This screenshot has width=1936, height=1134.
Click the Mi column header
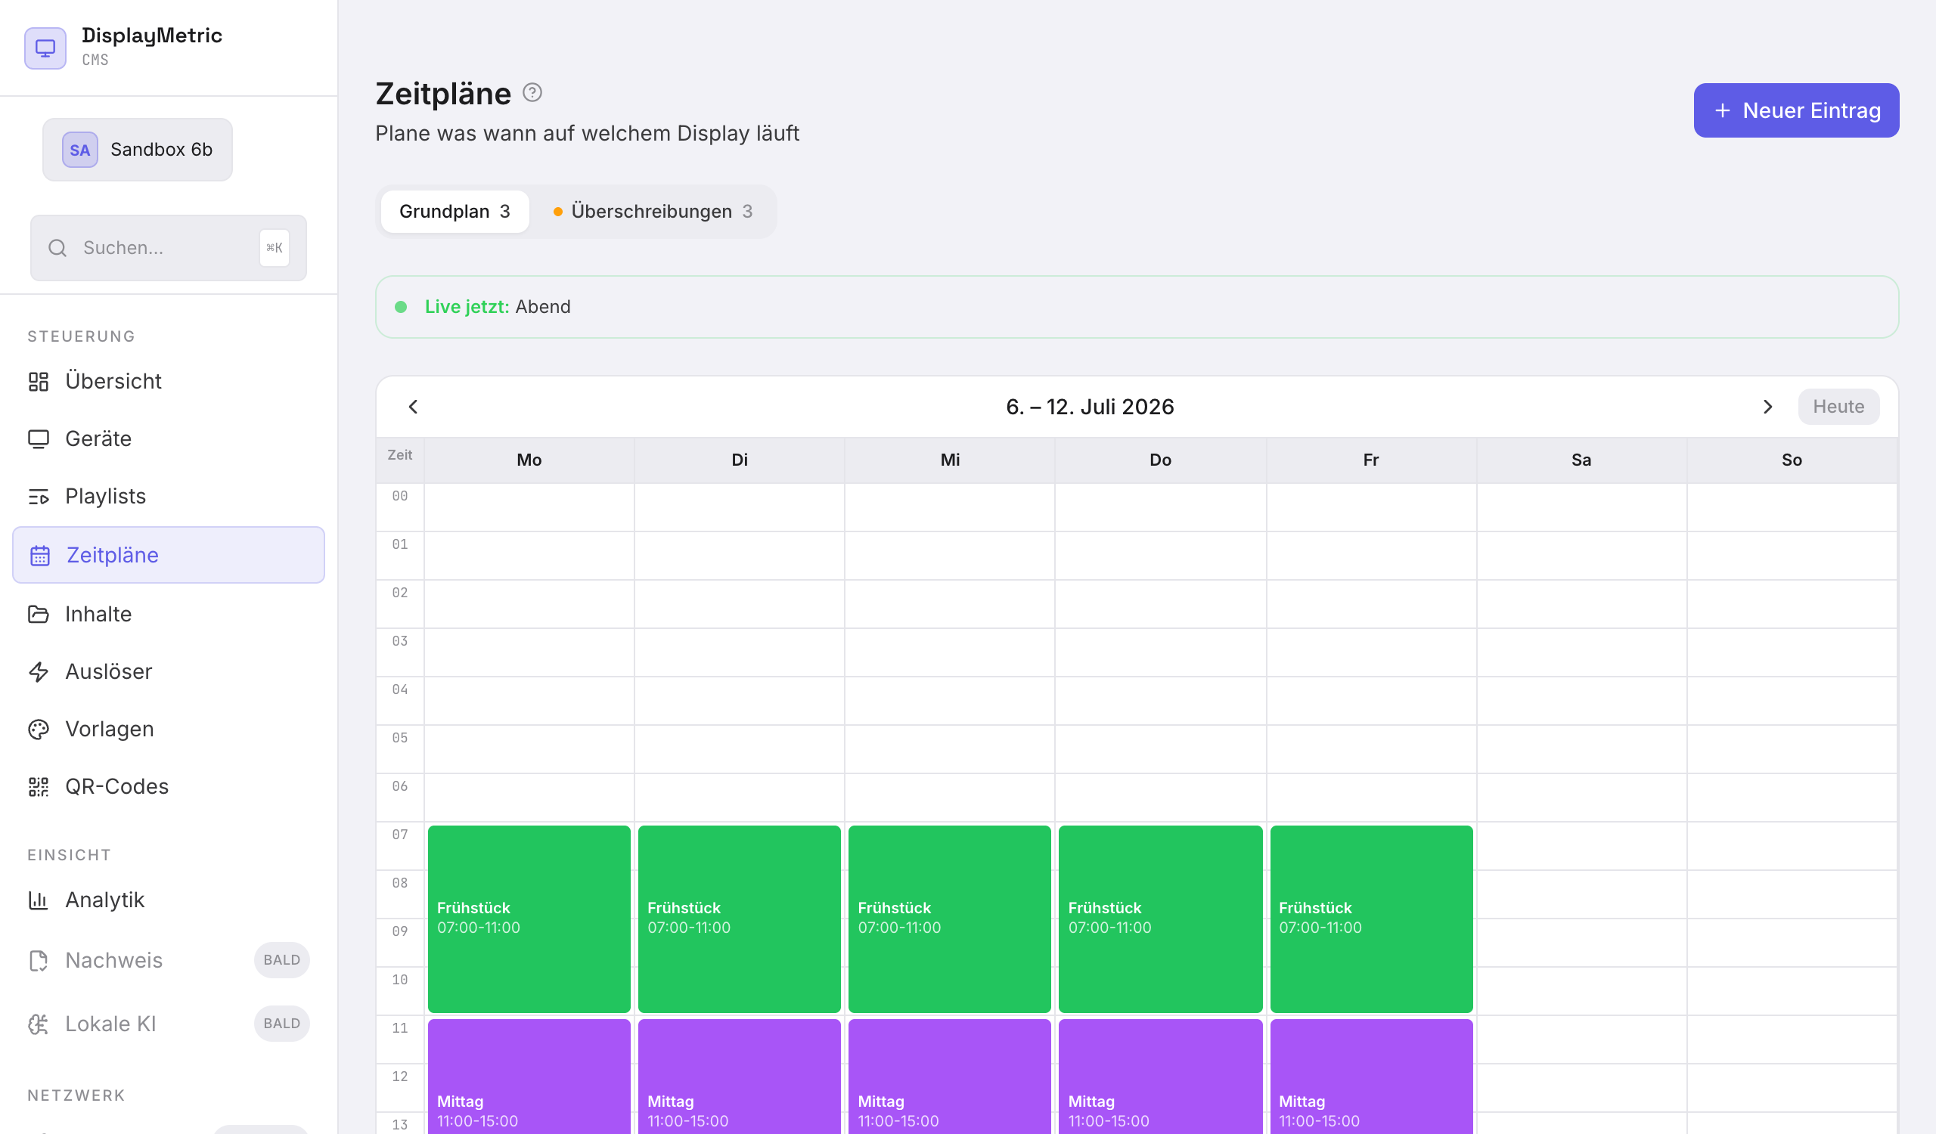(x=951, y=460)
